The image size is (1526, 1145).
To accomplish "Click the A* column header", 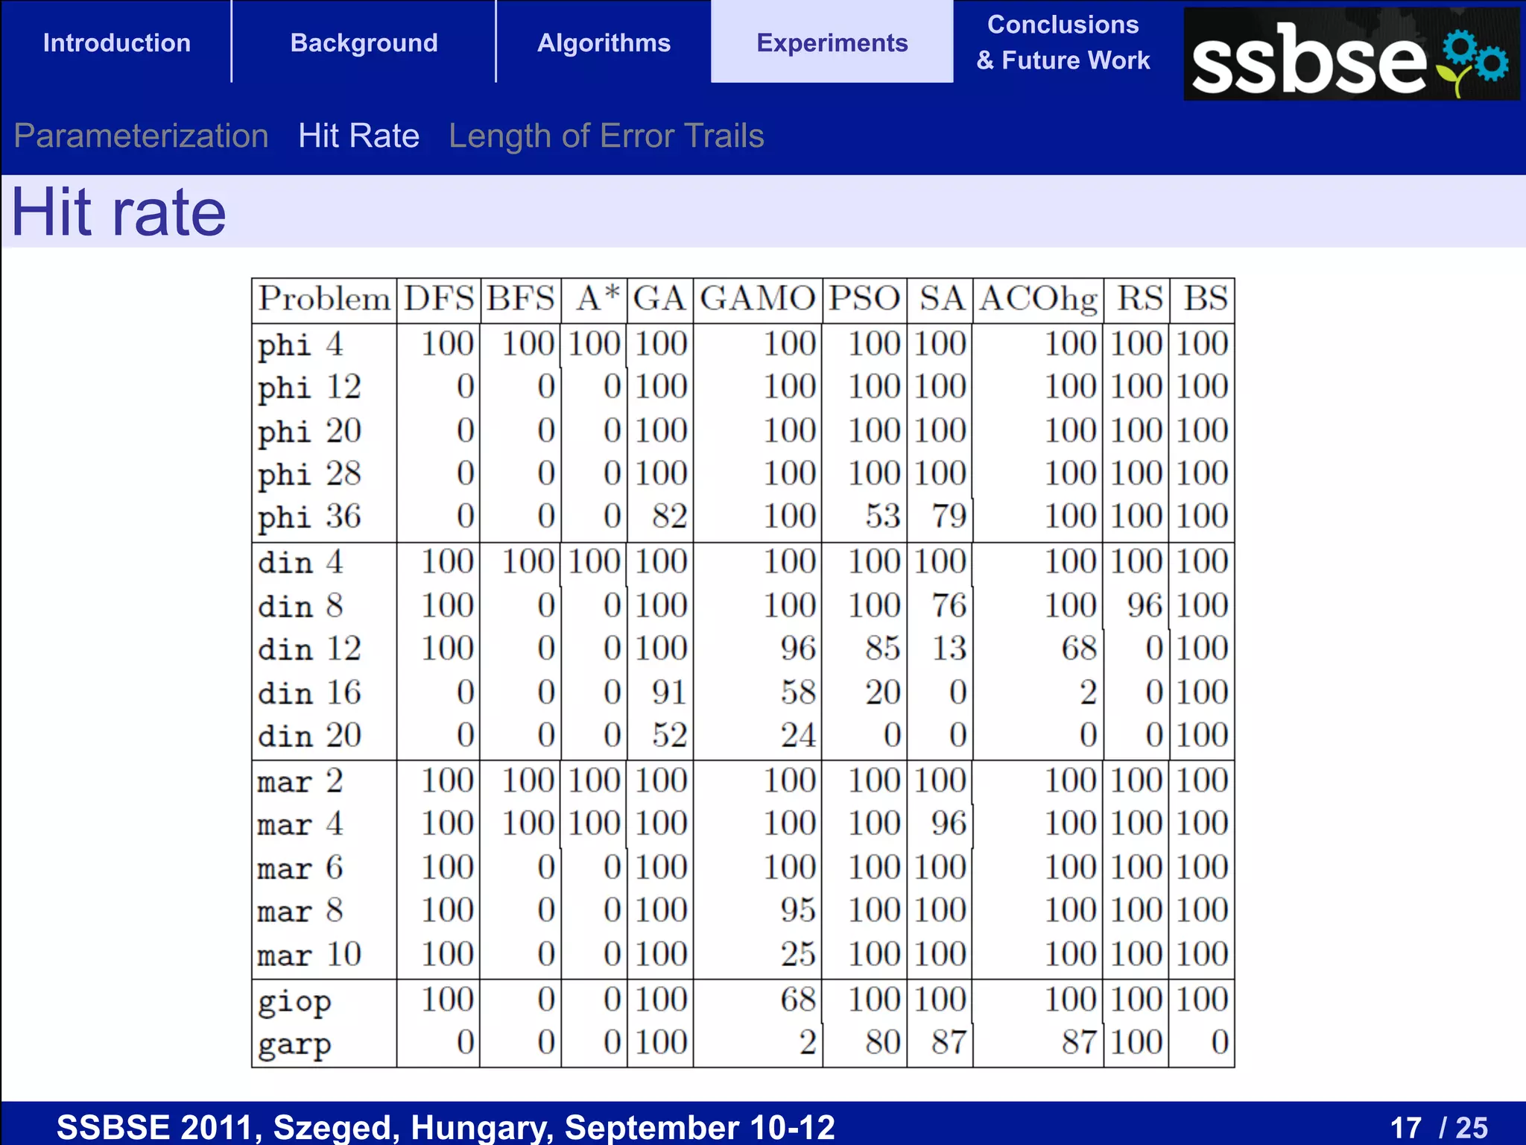I will [x=598, y=298].
